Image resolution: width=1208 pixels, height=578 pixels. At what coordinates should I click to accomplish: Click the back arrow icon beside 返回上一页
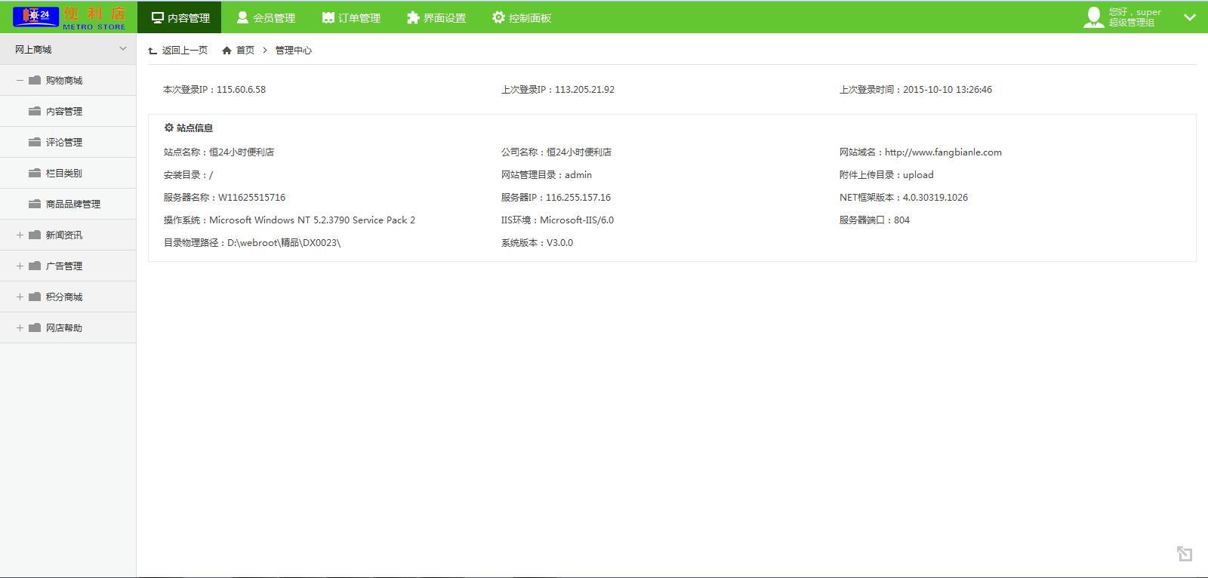tap(153, 51)
